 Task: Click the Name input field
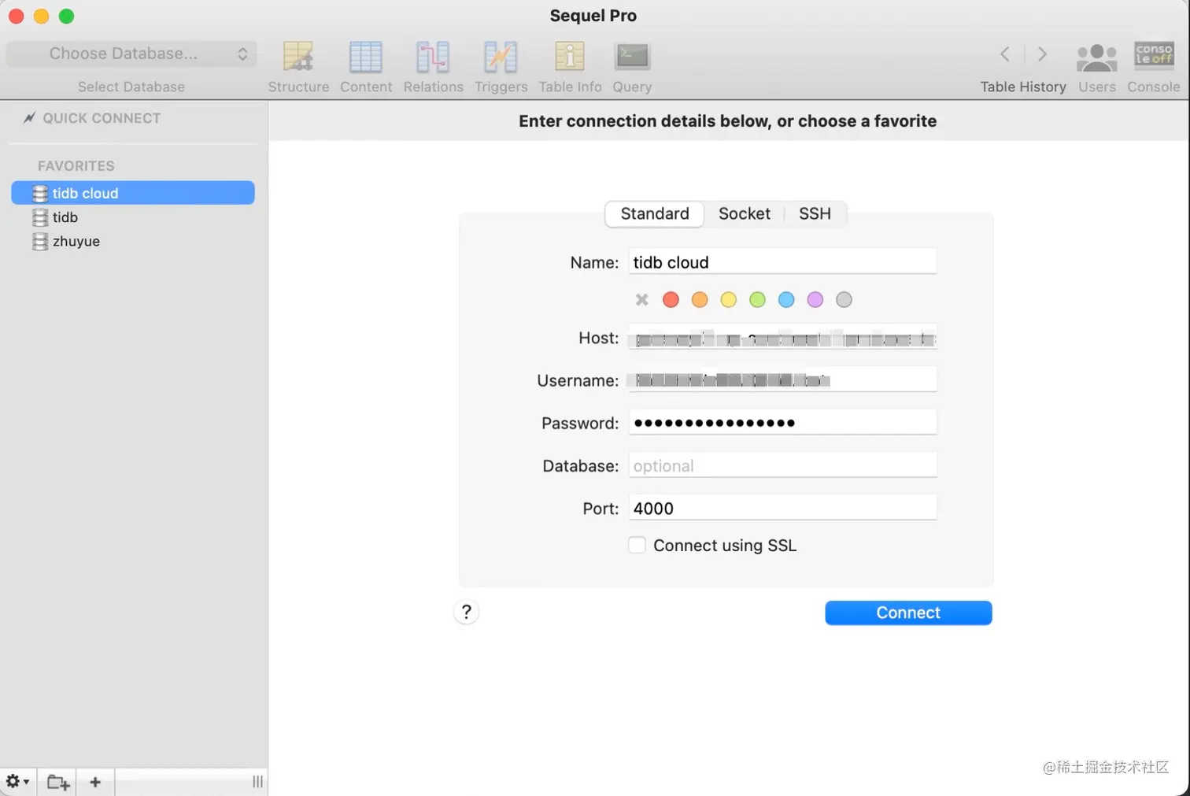[782, 262]
